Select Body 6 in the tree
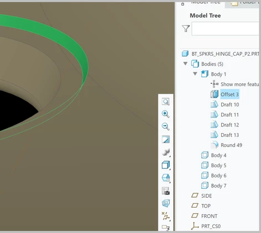261x233 pixels. (219, 176)
